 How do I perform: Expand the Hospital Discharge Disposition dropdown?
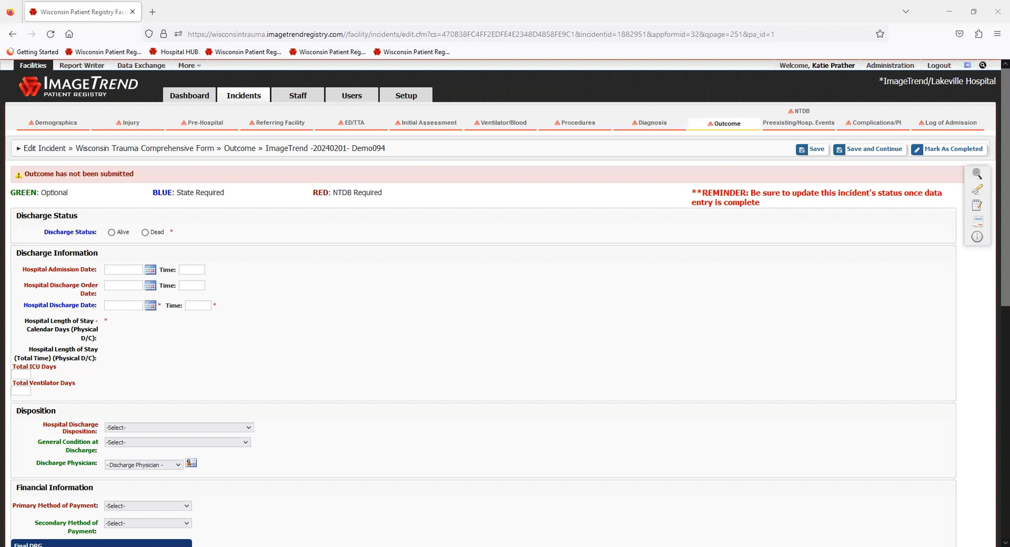click(179, 428)
